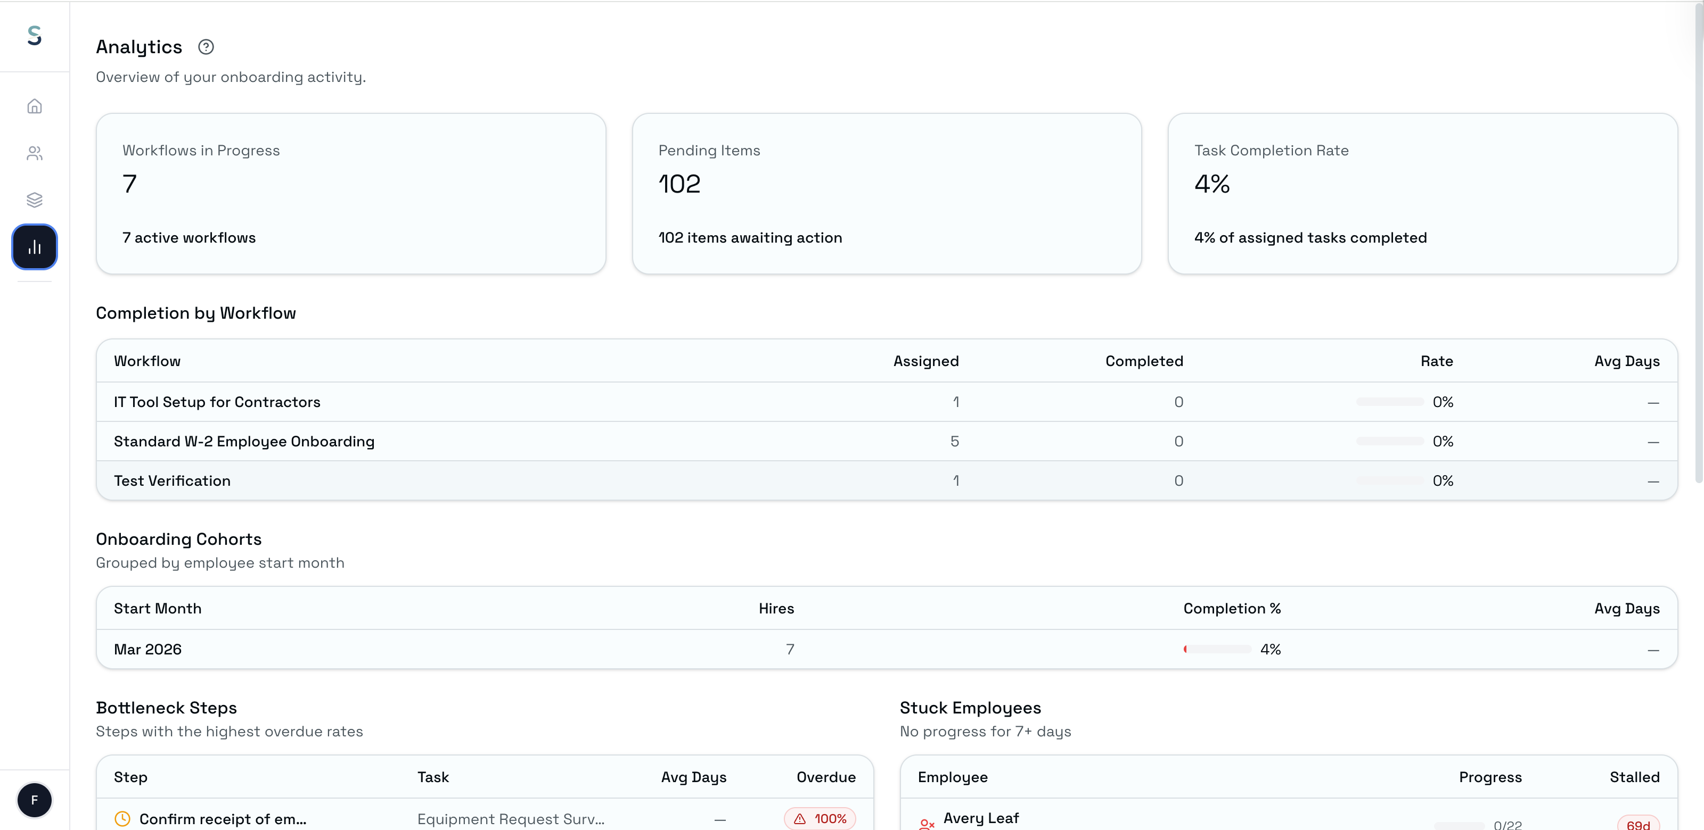Click the Hires column header
The height and width of the screenshot is (830, 1704).
point(776,608)
